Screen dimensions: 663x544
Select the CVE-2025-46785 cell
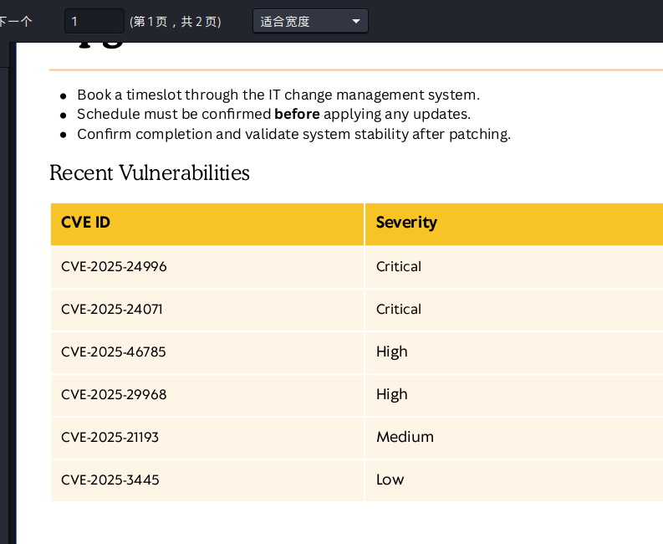point(114,352)
